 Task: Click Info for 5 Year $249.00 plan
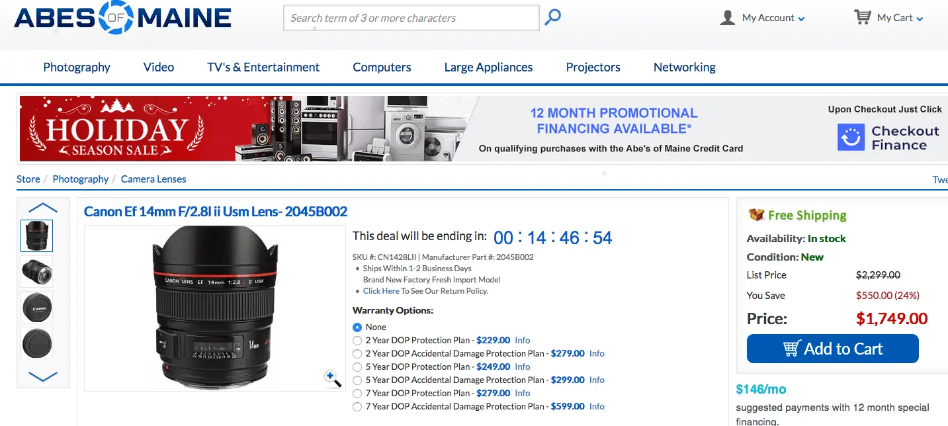[x=523, y=366]
